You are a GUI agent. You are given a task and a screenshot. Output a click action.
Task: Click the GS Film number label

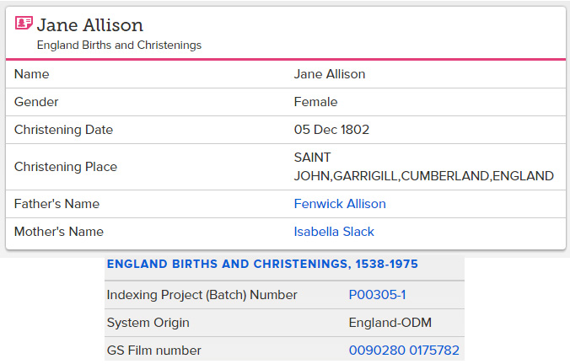tap(154, 351)
